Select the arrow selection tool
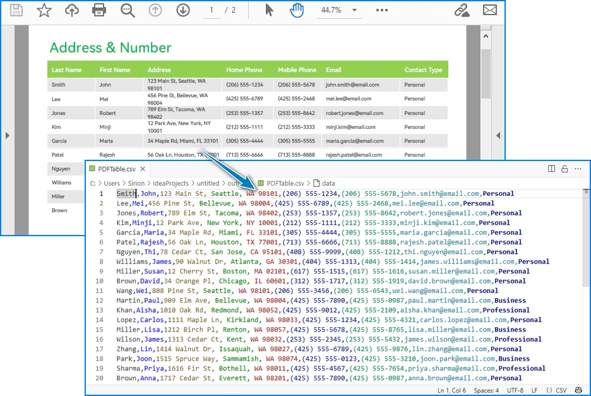Viewport: 591px width, 396px height. (268, 9)
